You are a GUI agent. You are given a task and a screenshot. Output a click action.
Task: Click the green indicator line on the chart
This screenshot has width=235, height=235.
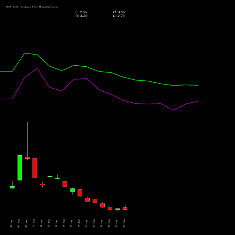[x=99, y=71]
